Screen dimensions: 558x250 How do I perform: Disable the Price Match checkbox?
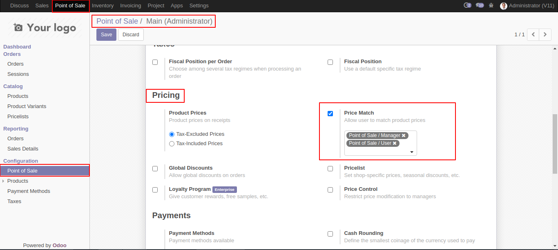pos(330,113)
